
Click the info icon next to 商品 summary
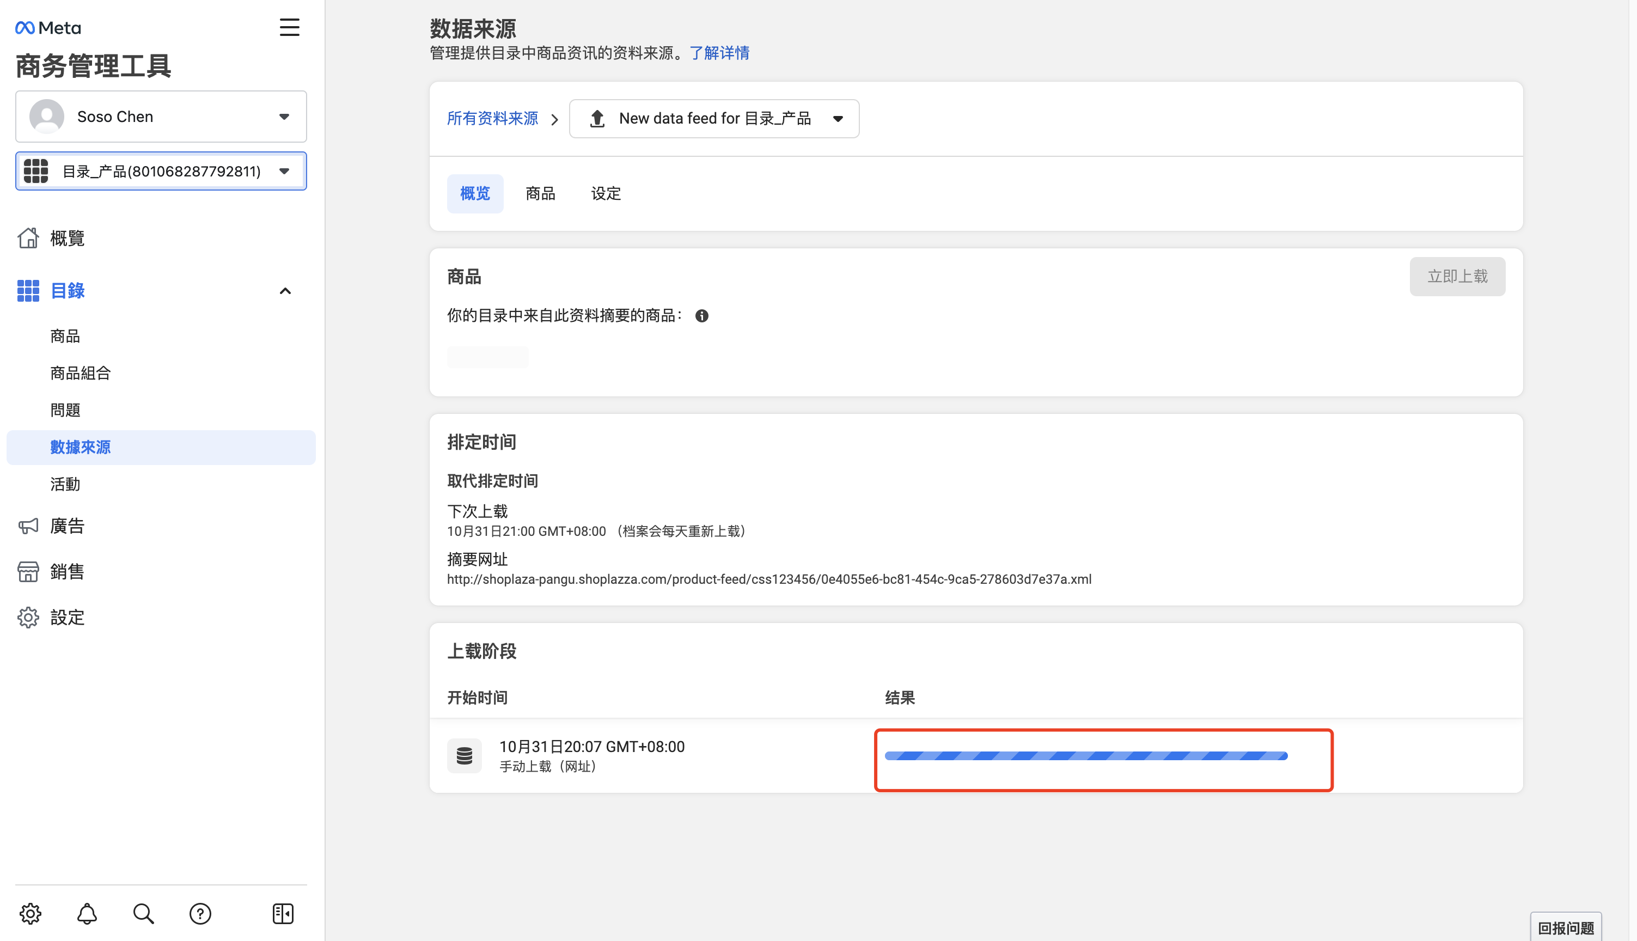point(701,315)
